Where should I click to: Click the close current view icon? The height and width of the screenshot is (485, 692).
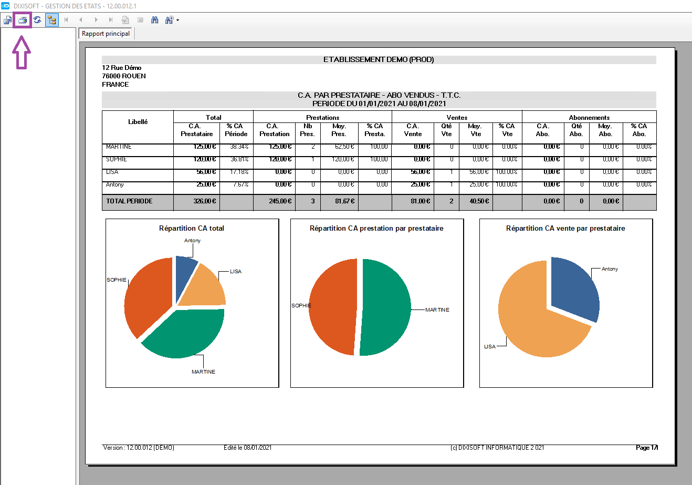pyautogui.click(x=140, y=20)
